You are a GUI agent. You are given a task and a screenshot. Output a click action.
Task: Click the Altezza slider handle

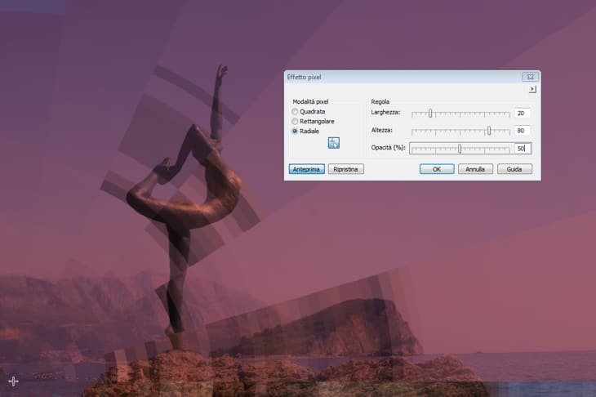pyautogui.click(x=488, y=131)
